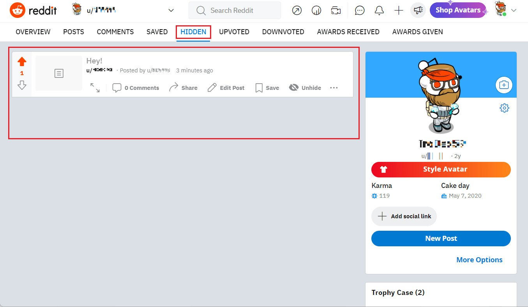Image resolution: width=528 pixels, height=307 pixels.
Task: Open the post overflow menu
Action: (x=334, y=88)
